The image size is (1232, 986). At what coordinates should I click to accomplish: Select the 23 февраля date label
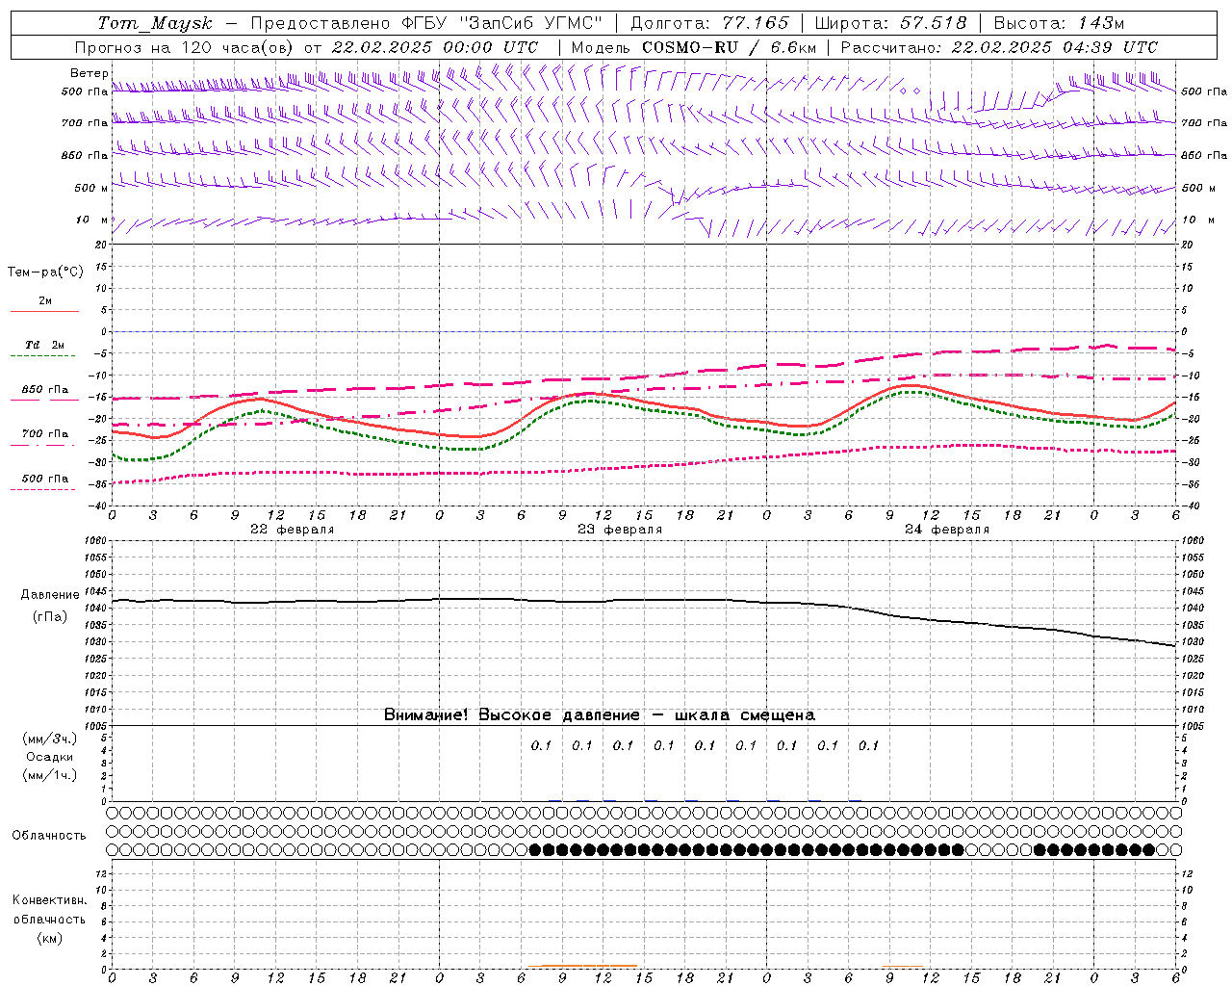point(620,530)
